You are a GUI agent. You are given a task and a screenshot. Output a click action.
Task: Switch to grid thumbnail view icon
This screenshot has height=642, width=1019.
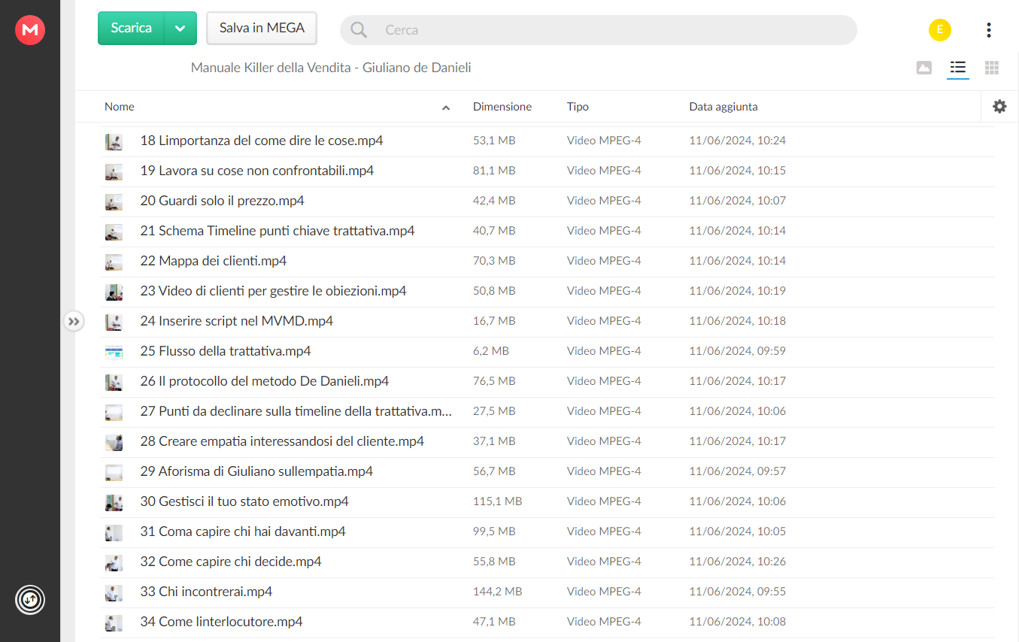[992, 68]
